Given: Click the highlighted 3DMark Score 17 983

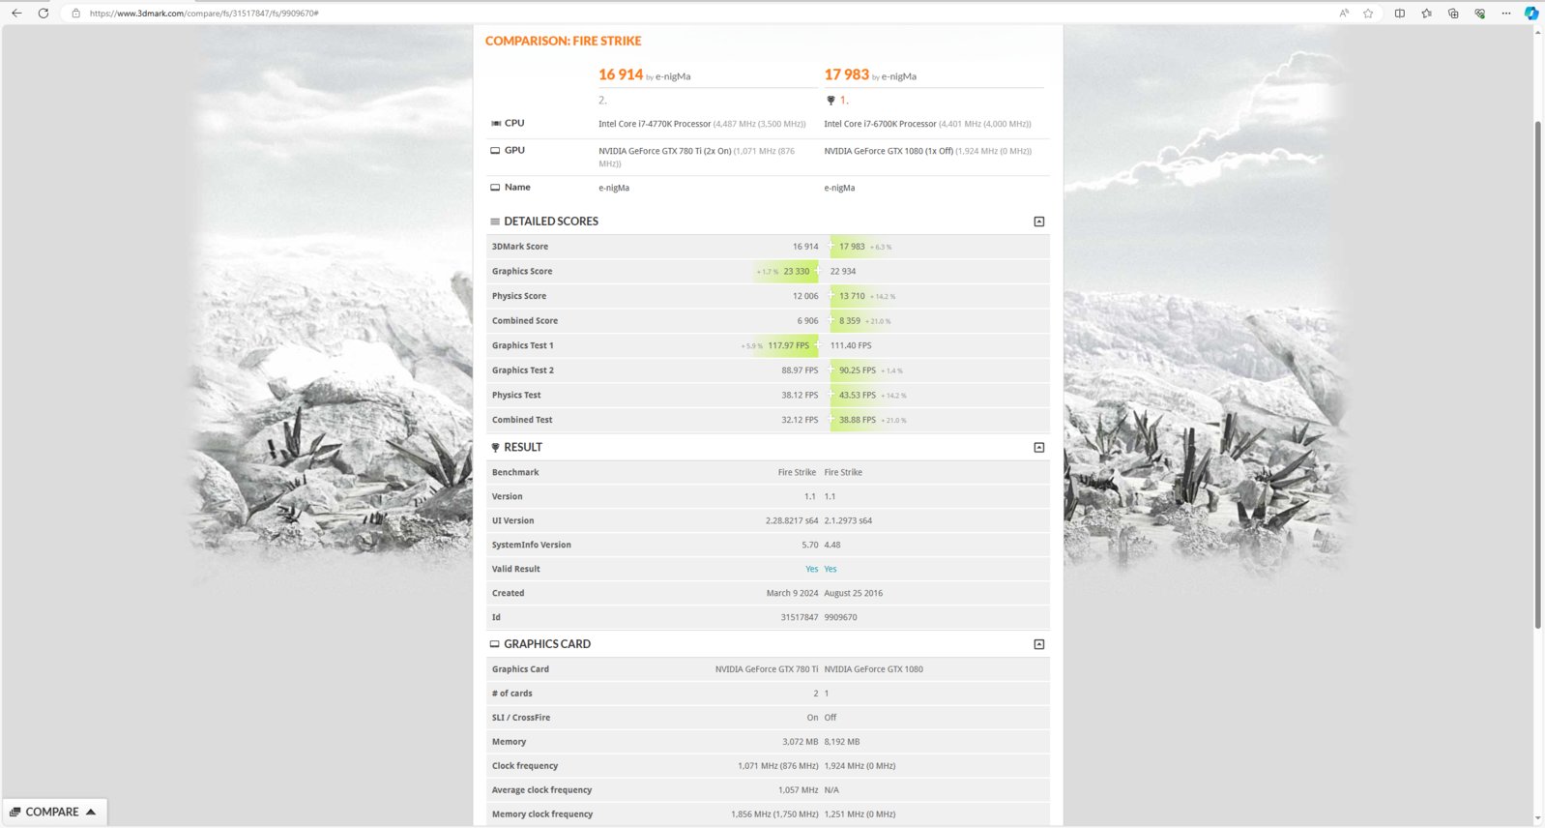Looking at the screenshot, I should [x=852, y=247].
